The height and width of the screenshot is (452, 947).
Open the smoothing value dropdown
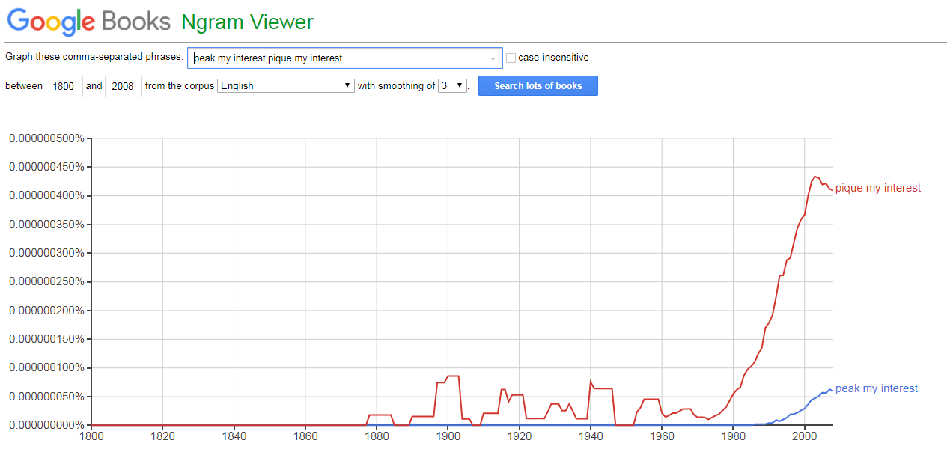pos(453,85)
